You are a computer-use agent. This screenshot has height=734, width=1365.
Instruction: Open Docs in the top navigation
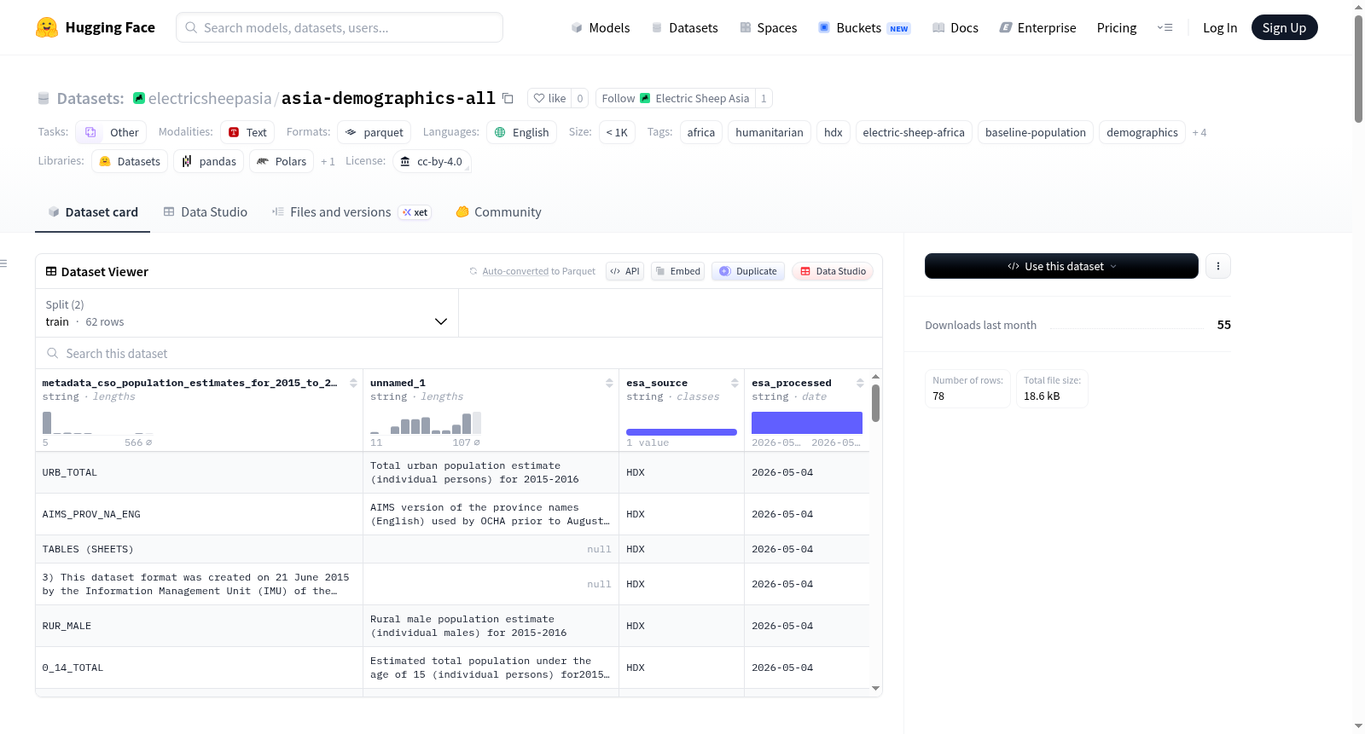pos(955,27)
